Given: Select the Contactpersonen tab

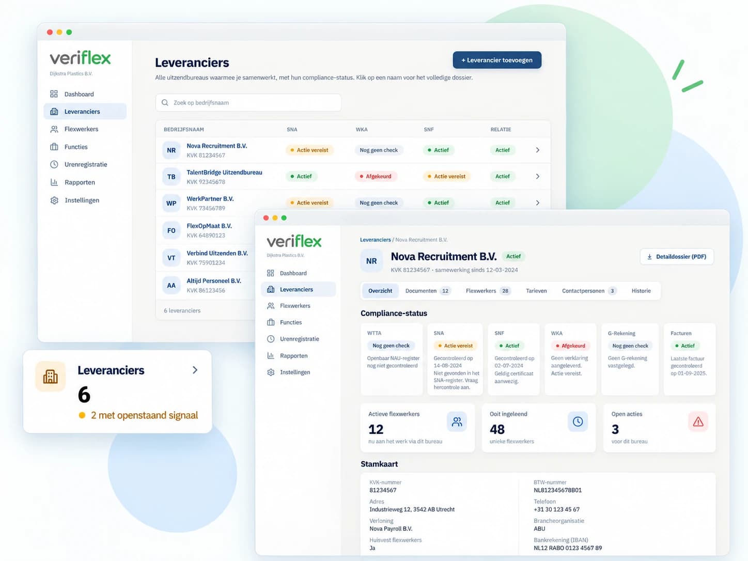Looking at the screenshot, I should (589, 291).
